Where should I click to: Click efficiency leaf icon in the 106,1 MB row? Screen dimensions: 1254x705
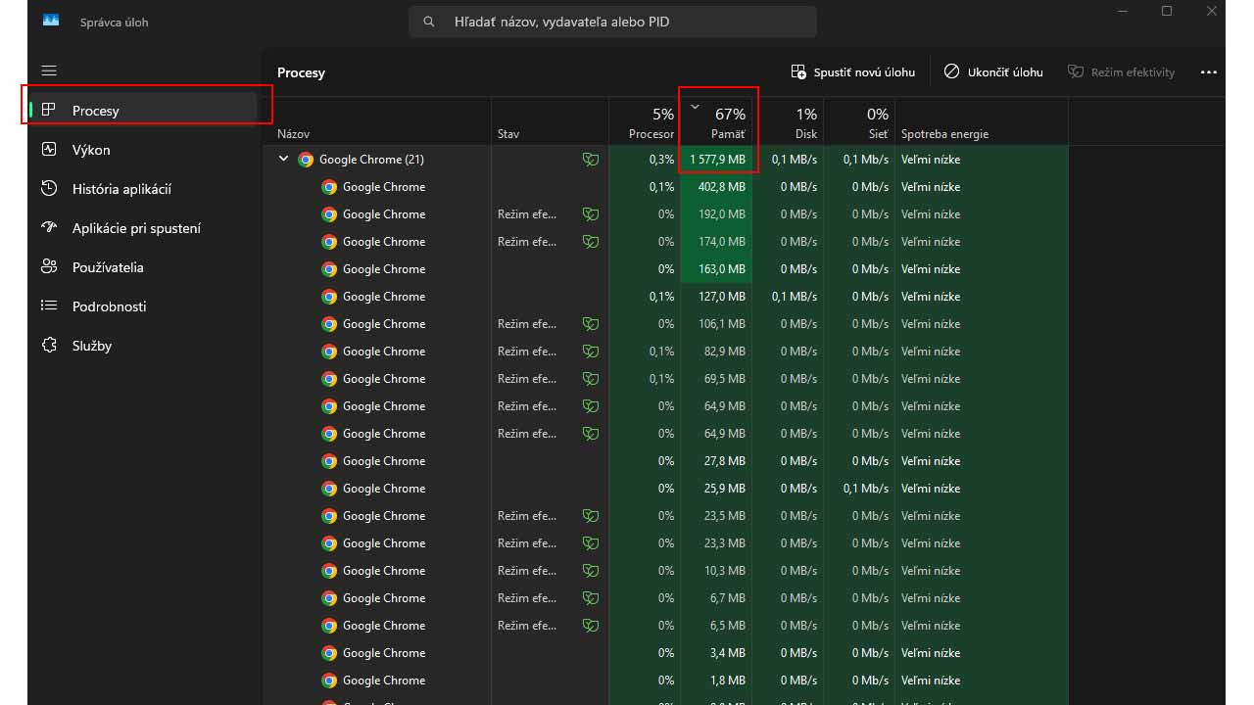590,324
